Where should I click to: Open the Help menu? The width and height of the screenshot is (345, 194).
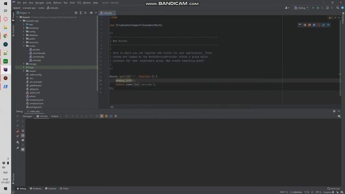point(95,3)
